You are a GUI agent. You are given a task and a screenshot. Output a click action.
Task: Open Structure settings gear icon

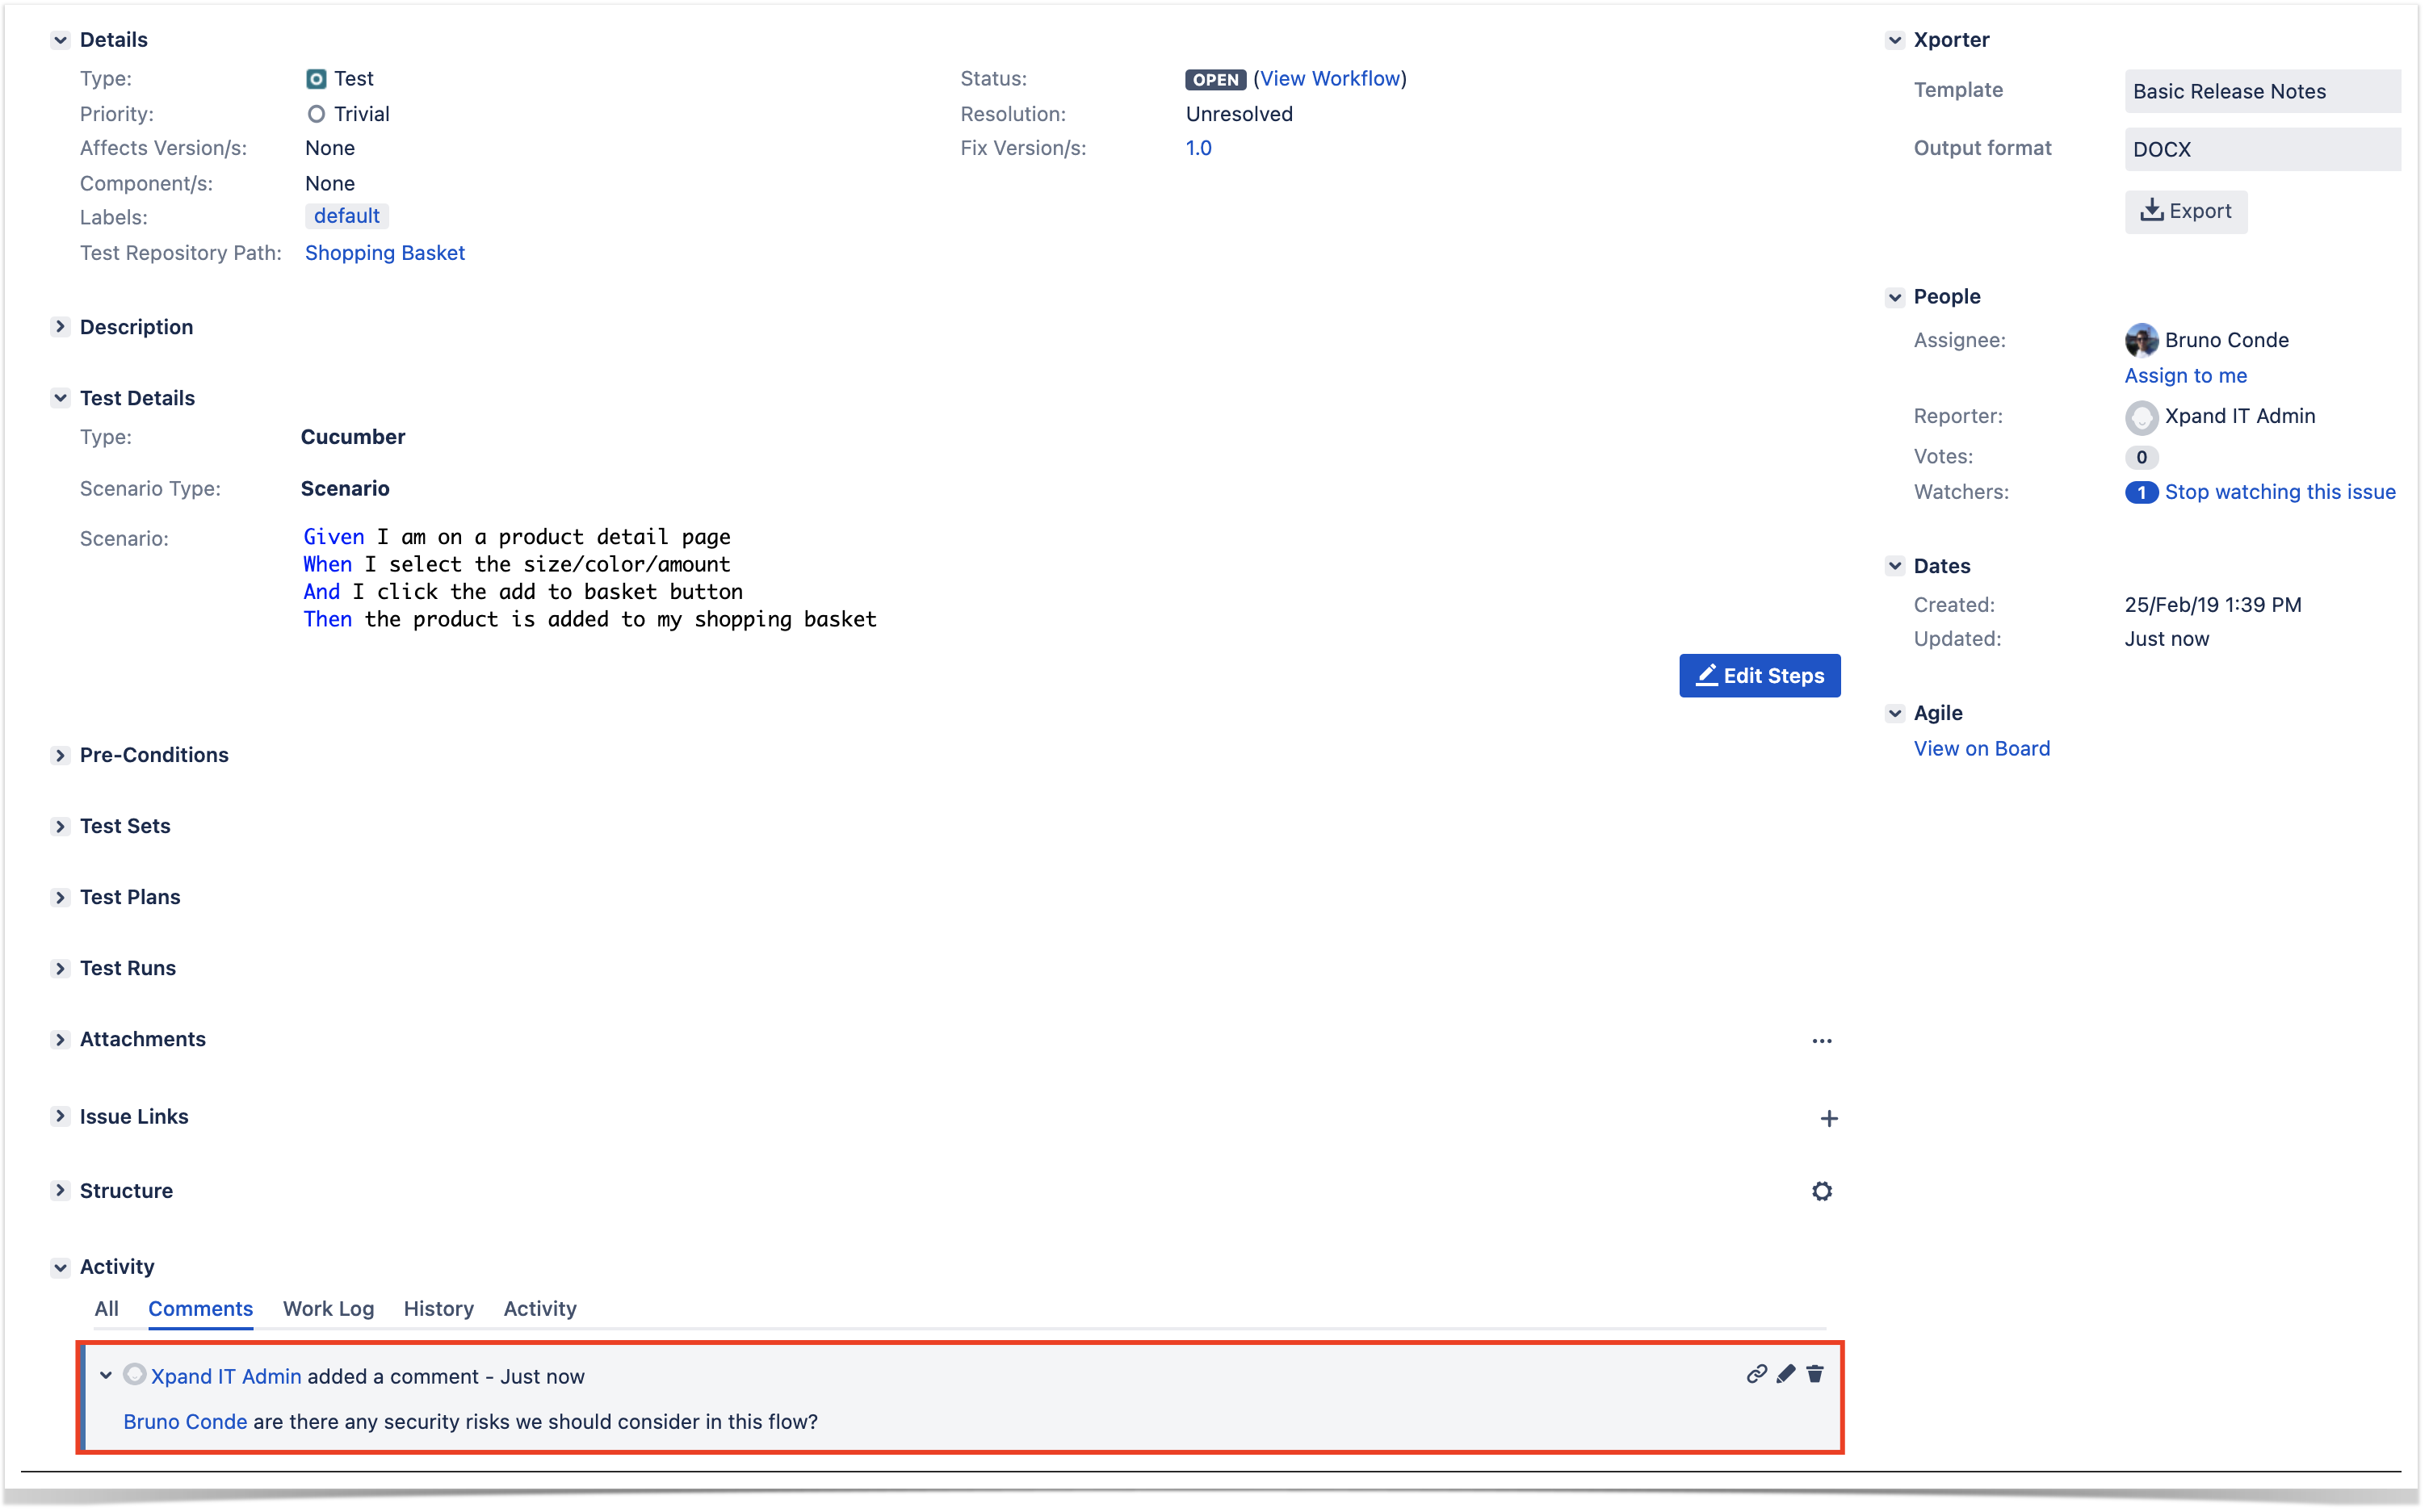click(x=1822, y=1192)
